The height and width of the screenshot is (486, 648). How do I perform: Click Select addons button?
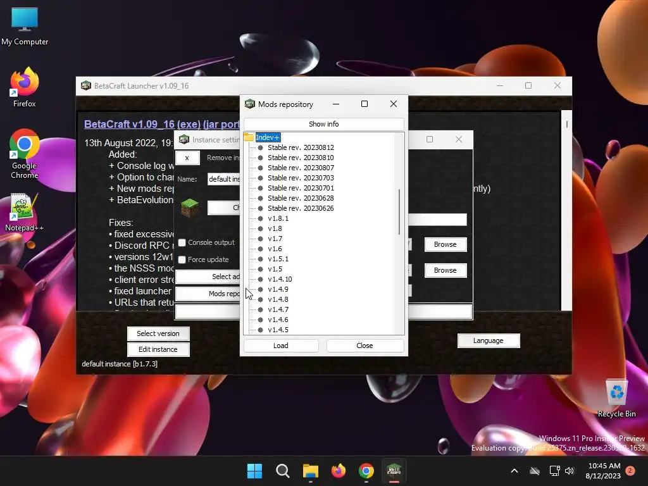(208, 277)
